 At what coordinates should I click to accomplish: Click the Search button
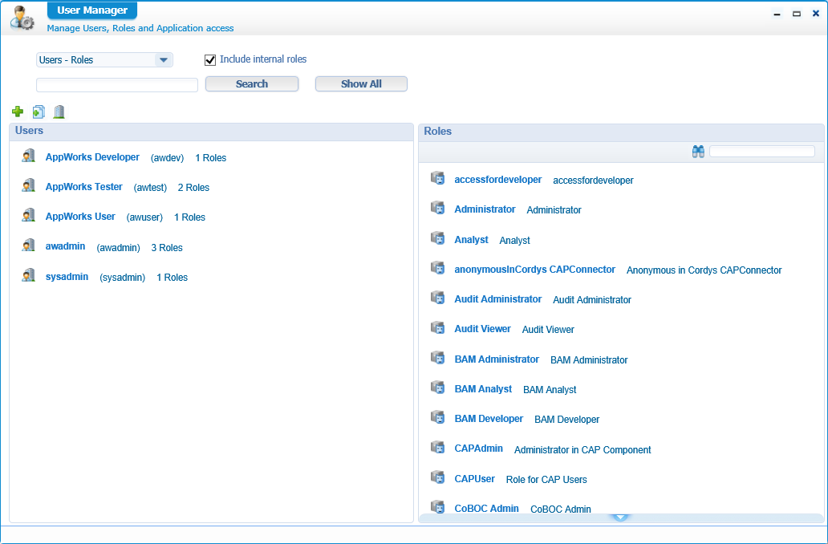pos(252,84)
